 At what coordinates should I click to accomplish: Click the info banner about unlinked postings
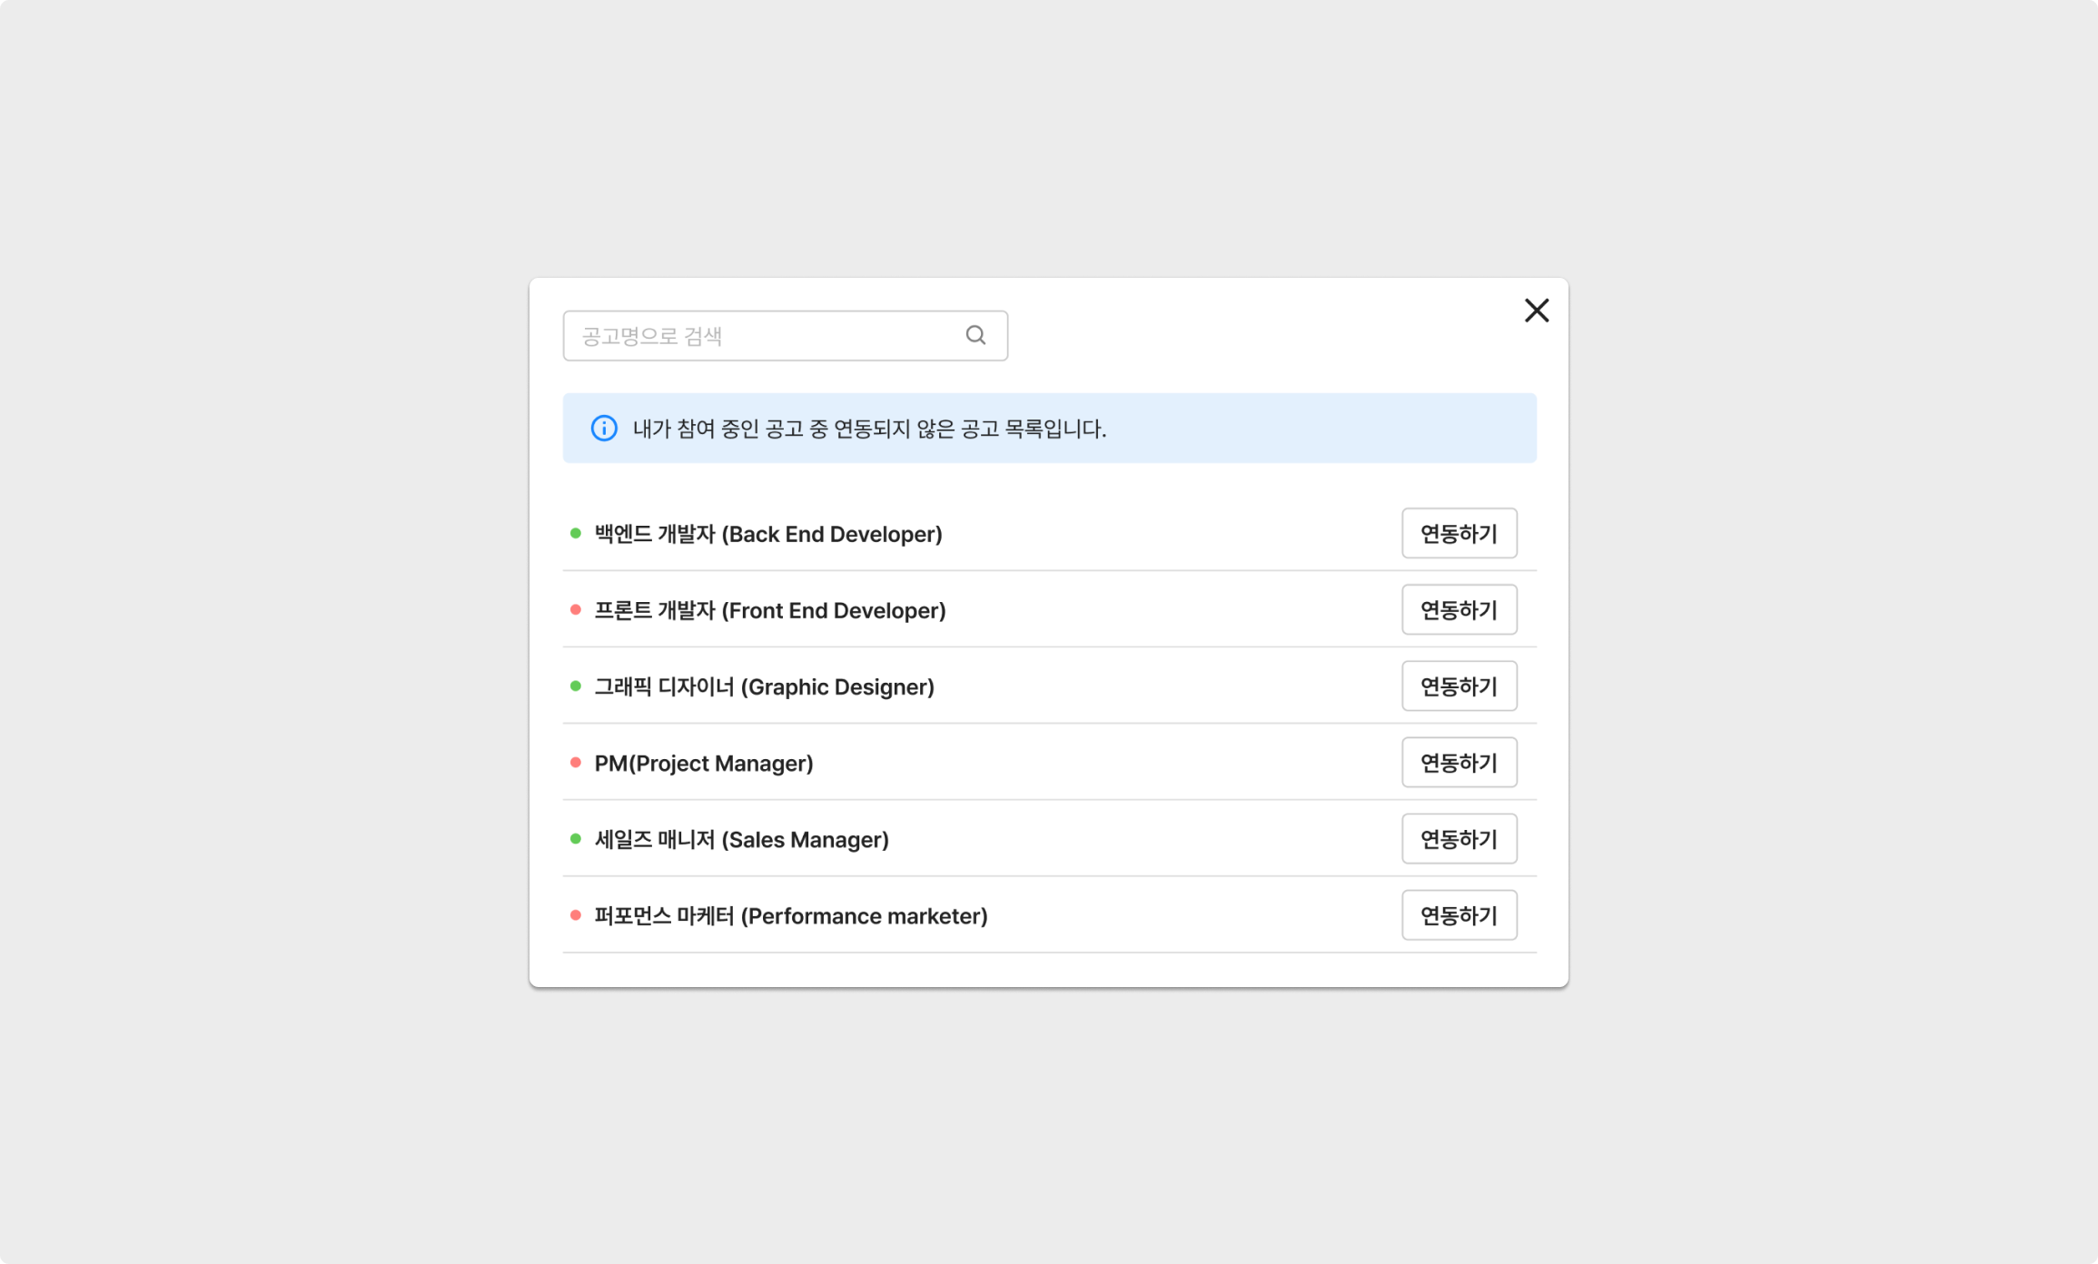pyautogui.click(x=1049, y=429)
